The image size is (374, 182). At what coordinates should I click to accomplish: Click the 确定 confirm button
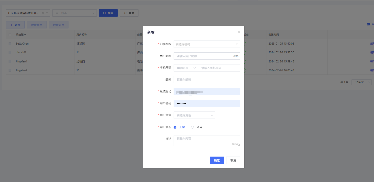point(217,160)
